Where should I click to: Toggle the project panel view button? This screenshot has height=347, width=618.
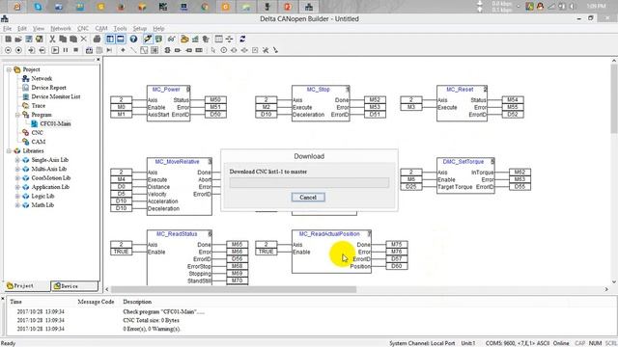tap(110, 39)
